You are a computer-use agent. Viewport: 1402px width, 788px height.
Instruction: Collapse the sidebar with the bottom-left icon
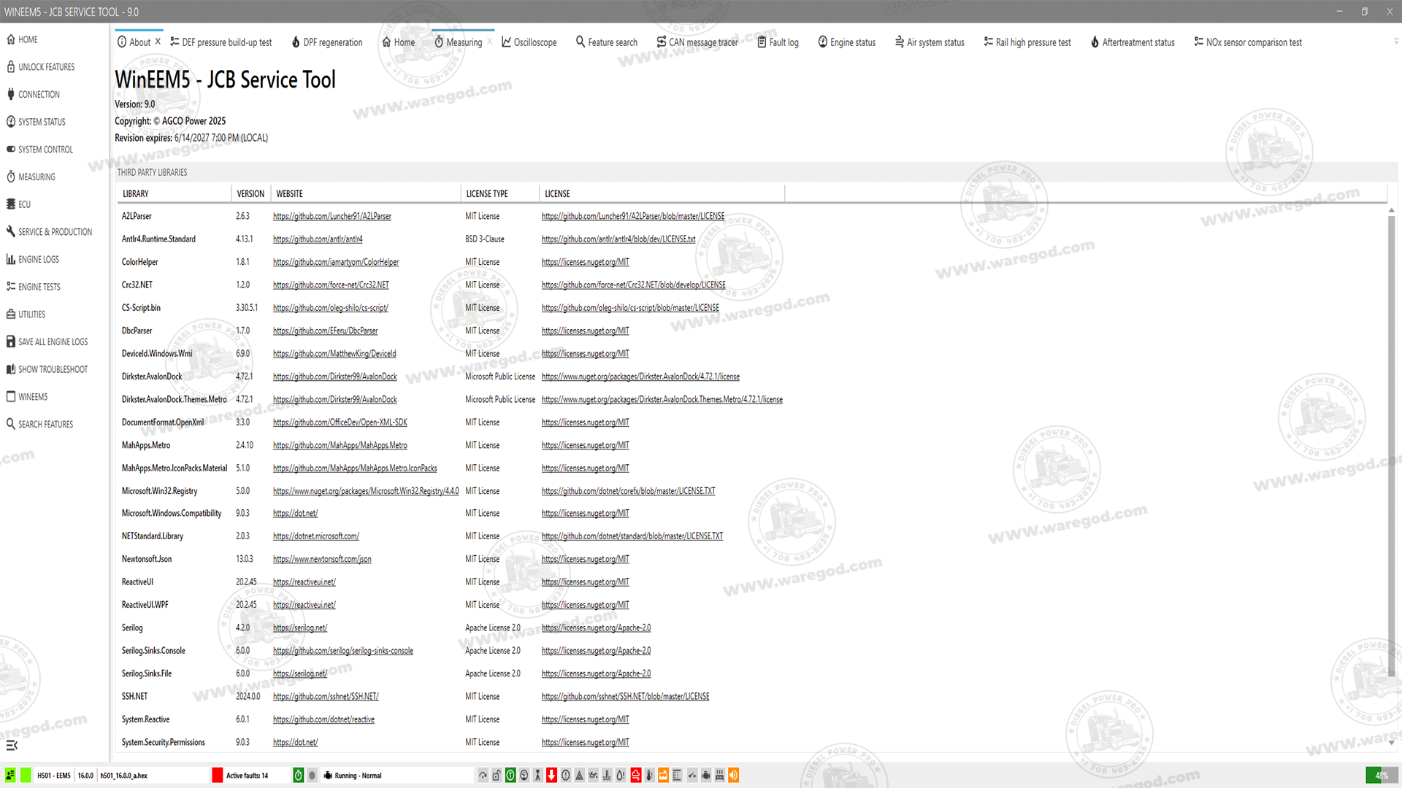[14, 746]
